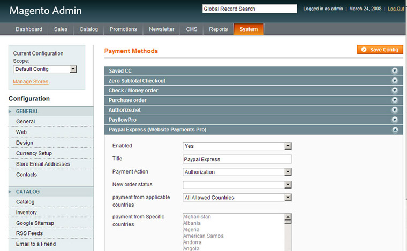This screenshot has width=407, height=251.
Task: Select Afghanistan in specific countries list
Action: point(197,217)
